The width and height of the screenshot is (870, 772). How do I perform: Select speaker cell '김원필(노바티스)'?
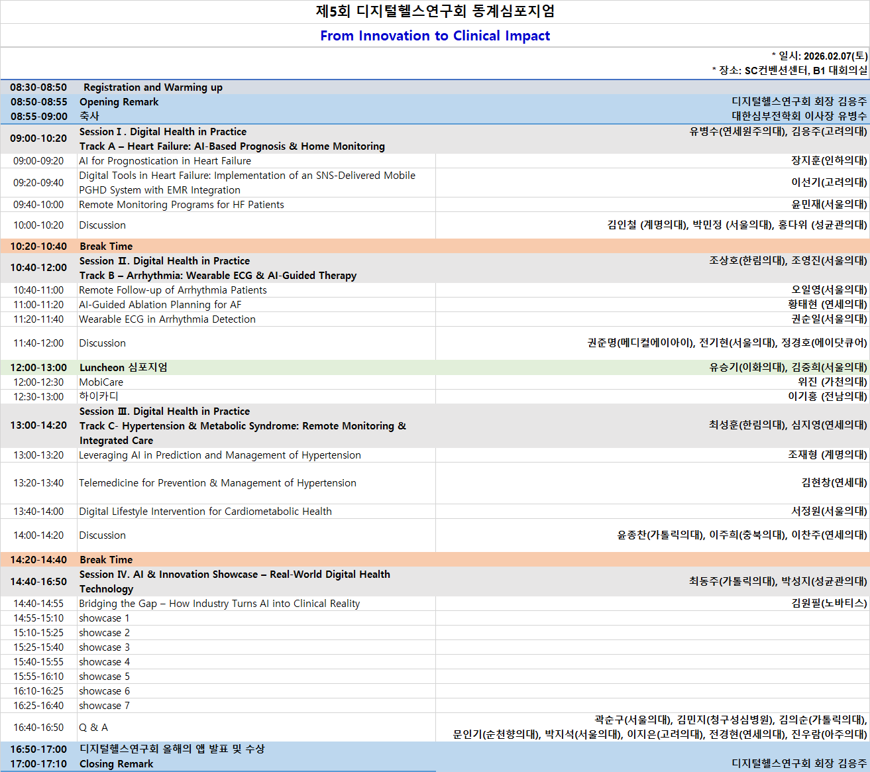pos(829,604)
